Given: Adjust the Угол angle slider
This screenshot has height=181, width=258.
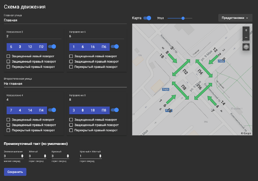Looking at the screenshot, I should 183,18.
